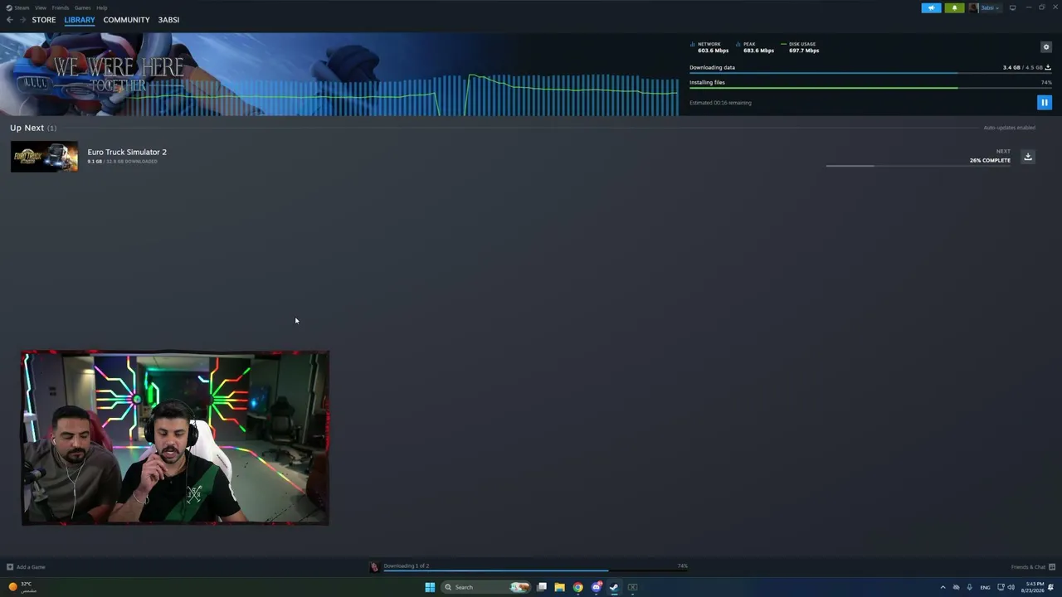Click the Network 603.6 Mbps stat
This screenshot has height=597, width=1062.
pyautogui.click(x=709, y=47)
